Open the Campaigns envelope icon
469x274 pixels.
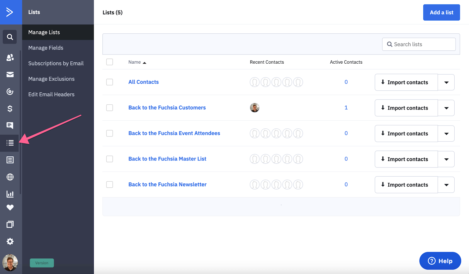tap(10, 75)
